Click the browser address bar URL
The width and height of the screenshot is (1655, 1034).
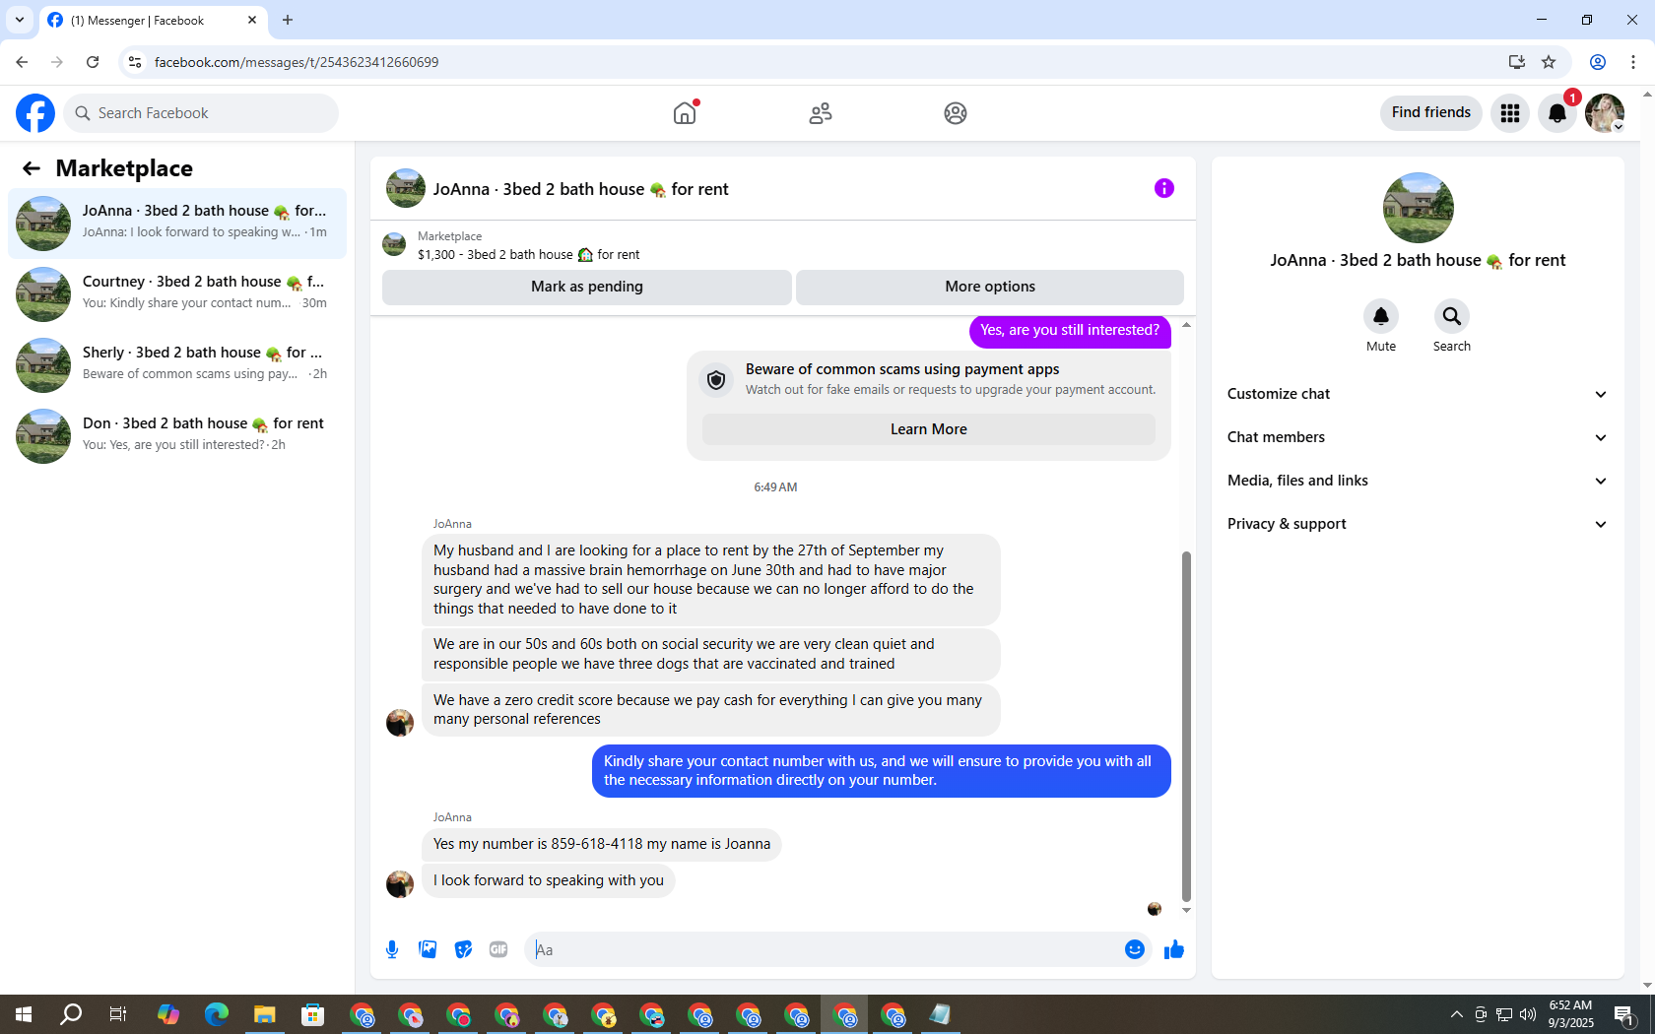(297, 62)
